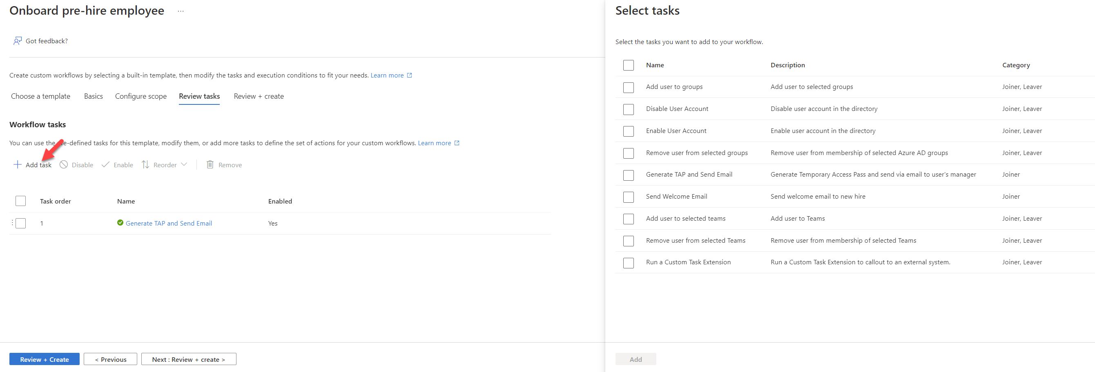Click 'Run a Custom Task Extension' name text
The height and width of the screenshot is (372, 1095).
pos(688,262)
